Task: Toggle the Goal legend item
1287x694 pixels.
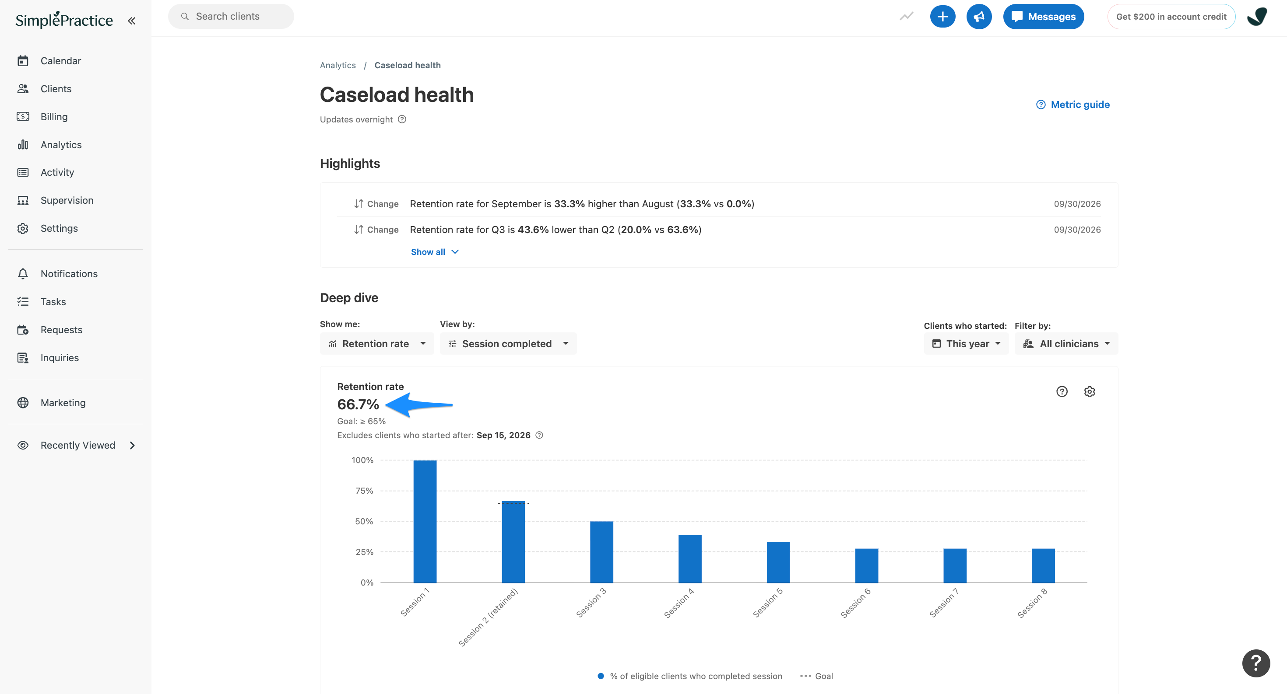Action: pyautogui.click(x=816, y=676)
